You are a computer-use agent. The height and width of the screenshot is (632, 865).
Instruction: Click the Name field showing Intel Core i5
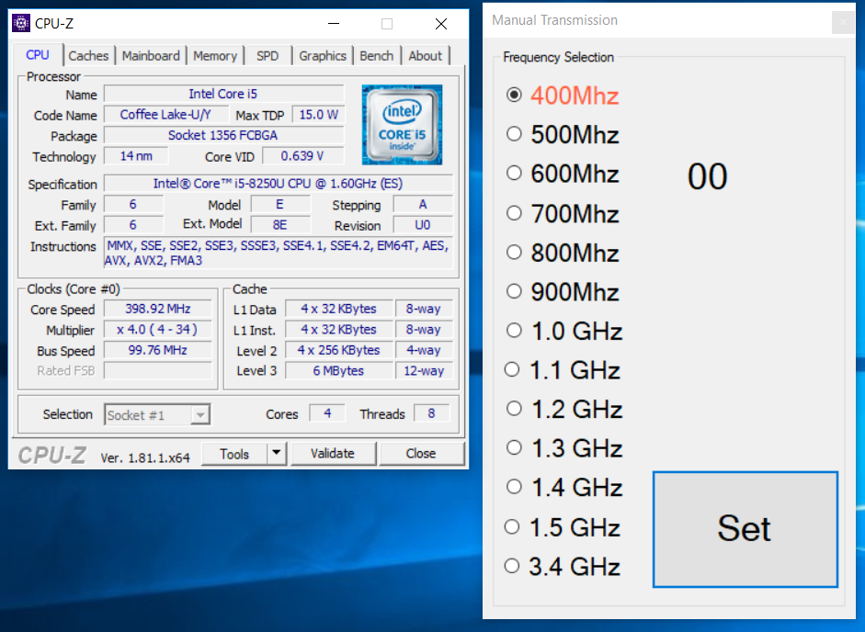point(223,94)
